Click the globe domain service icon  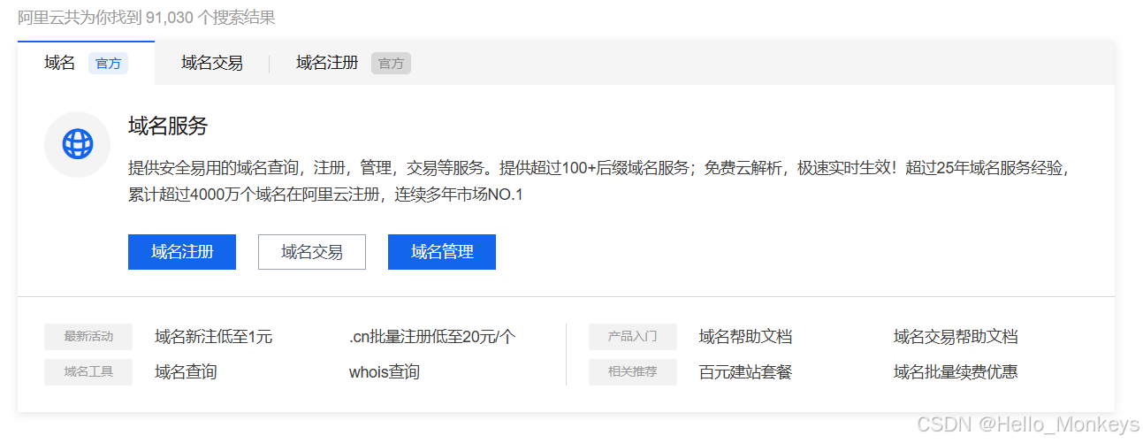(78, 144)
